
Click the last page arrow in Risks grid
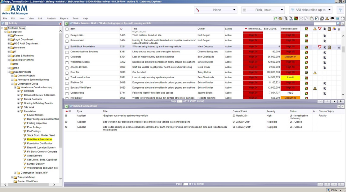(341, 101)
